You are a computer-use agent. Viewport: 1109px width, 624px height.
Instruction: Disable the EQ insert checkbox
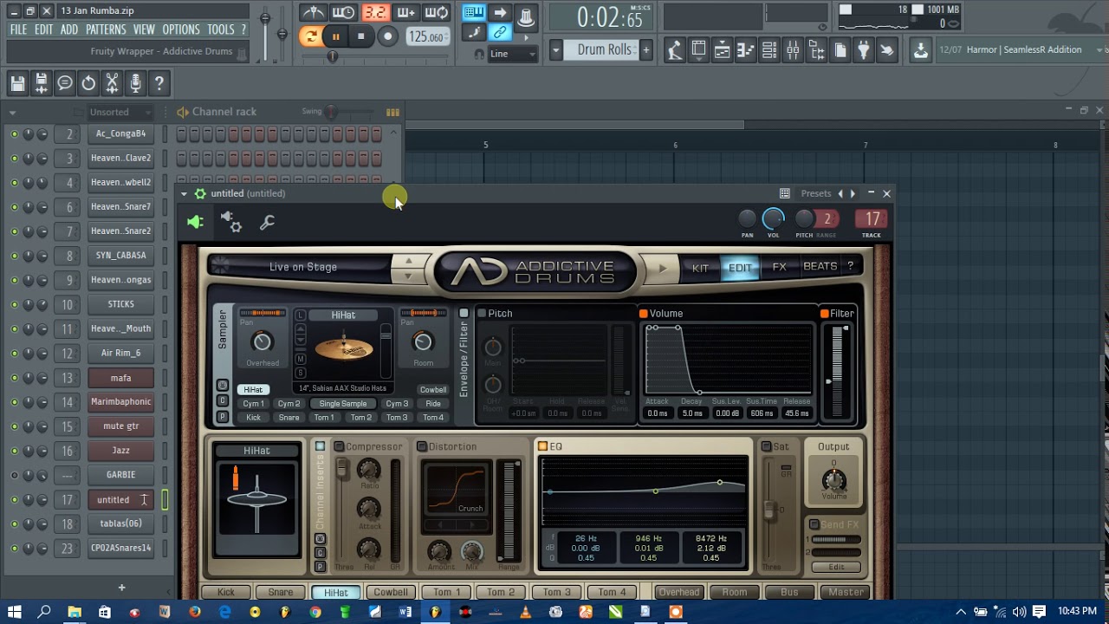542,447
